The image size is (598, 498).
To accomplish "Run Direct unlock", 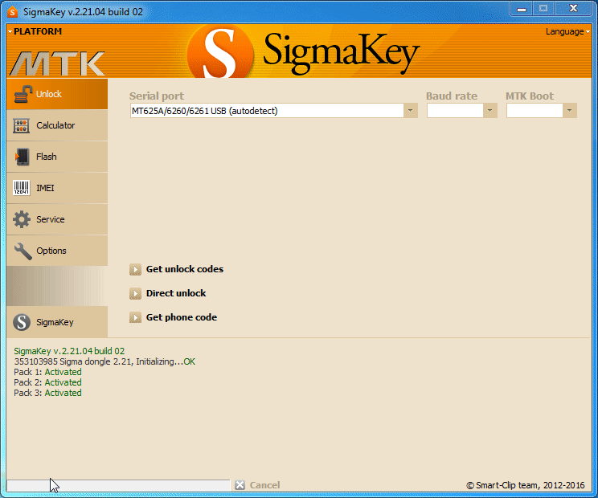I will (x=175, y=293).
